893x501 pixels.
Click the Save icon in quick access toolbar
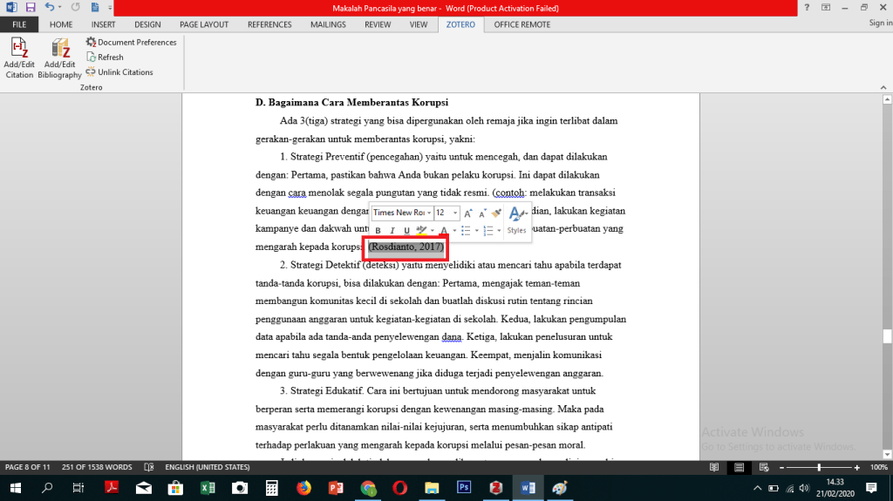[x=31, y=7]
